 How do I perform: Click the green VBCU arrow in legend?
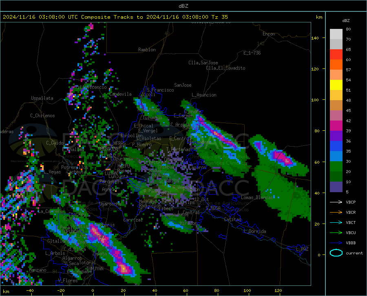pos(336,233)
